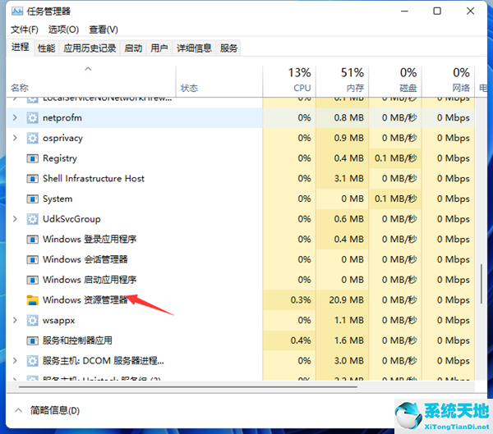493x434 pixels.
Task: Click the 0.4% CPU value
Action: pyautogui.click(x=301, y=340)
